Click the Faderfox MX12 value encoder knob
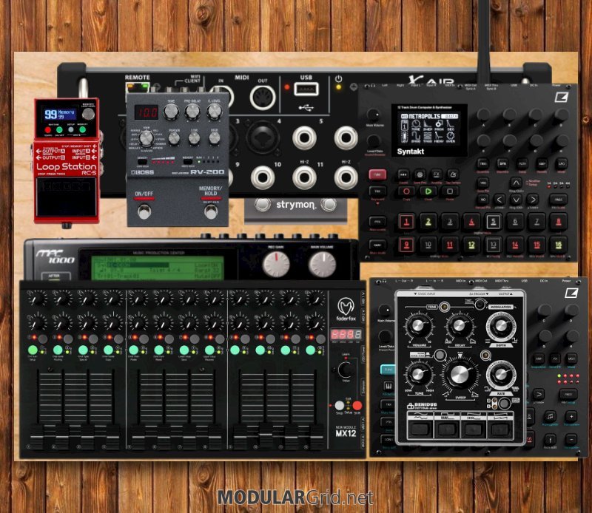This screenshot has height=513, width=592. [x=346, y=370]
